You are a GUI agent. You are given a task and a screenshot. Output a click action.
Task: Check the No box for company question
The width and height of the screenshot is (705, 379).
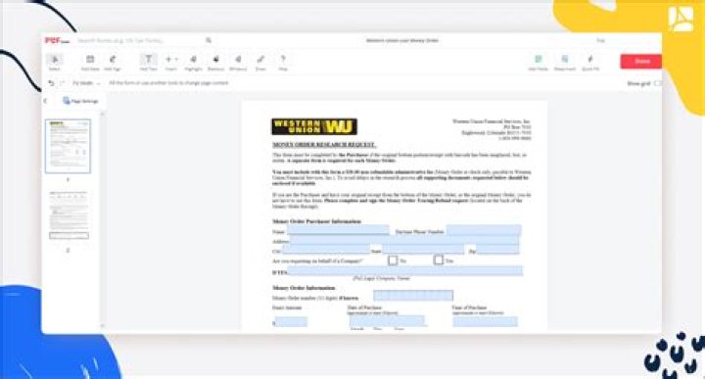click(393, 261)
